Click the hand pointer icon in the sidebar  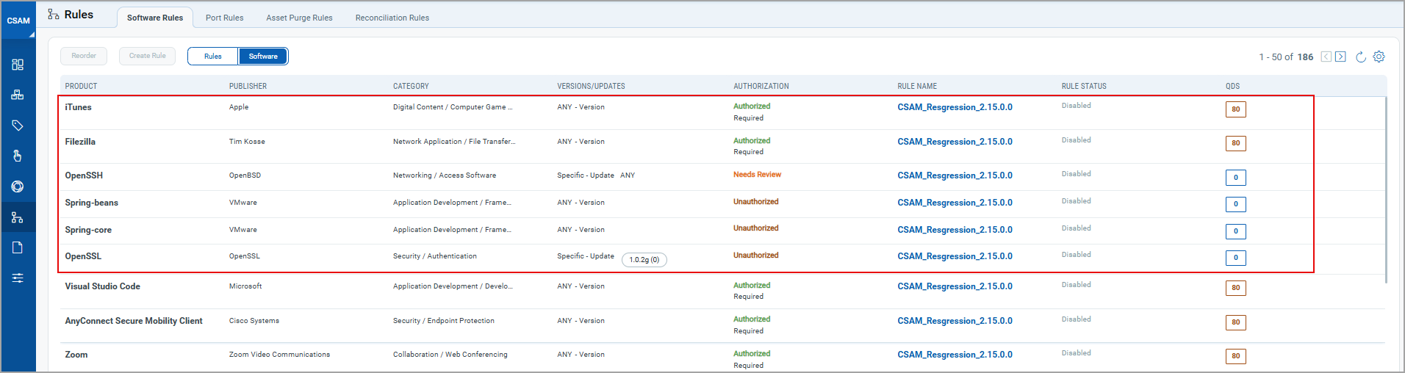click(x=18, y=156)
